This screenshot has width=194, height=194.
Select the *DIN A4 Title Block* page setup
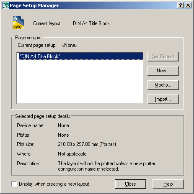click(x=81, y=56)
